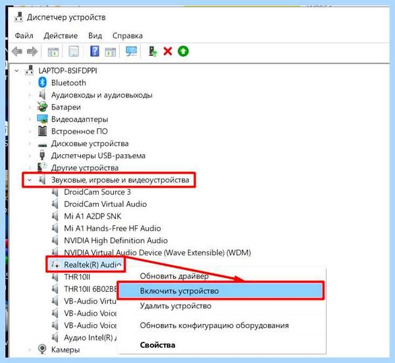Viewport: 395px width, 363px height.
Task: Select the THR10II 6B02BE device row
Action: coord(90,289)
